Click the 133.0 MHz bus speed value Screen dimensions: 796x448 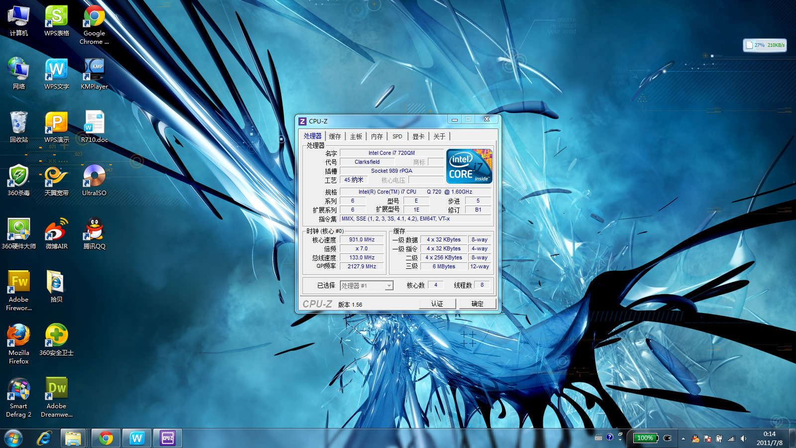point(362,257)
